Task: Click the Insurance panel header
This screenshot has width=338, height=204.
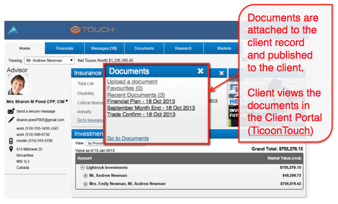Action: (88, 73)
